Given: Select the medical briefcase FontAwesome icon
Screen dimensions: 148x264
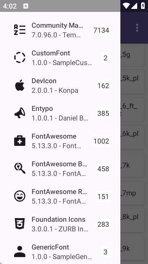Looking at the screenshot, I should point(20,141).
